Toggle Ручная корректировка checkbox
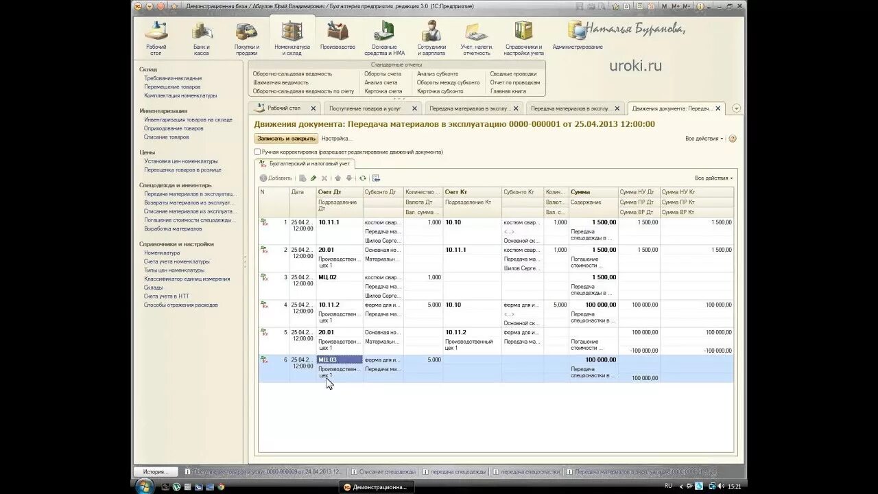 [x=257, y=152]
